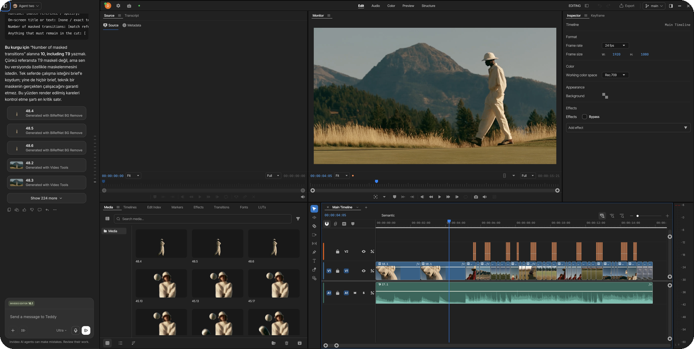
Task: Open the media filter funnel icon
Action: (x=298, y=219)
